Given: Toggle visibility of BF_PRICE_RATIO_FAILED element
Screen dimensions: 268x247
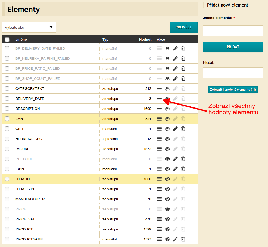Looking at the screenshot, I should pos(167,68).
